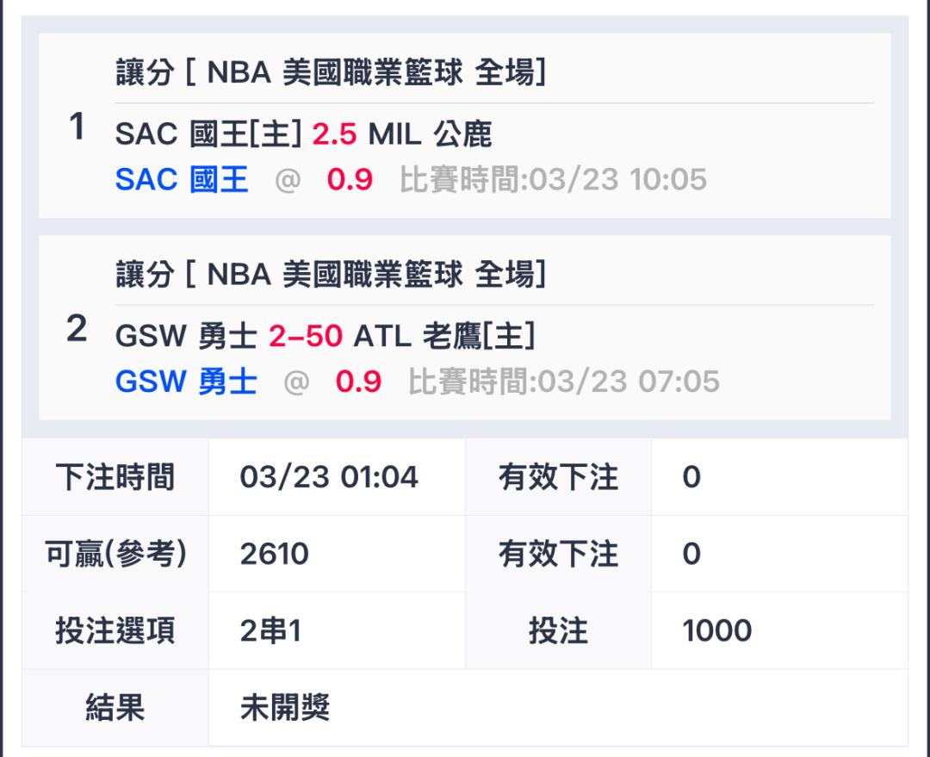The width and height of the screenshot is (930, 757).
Task: Click the blue GSW 勇士 selection link
Action: click(186, 382)
